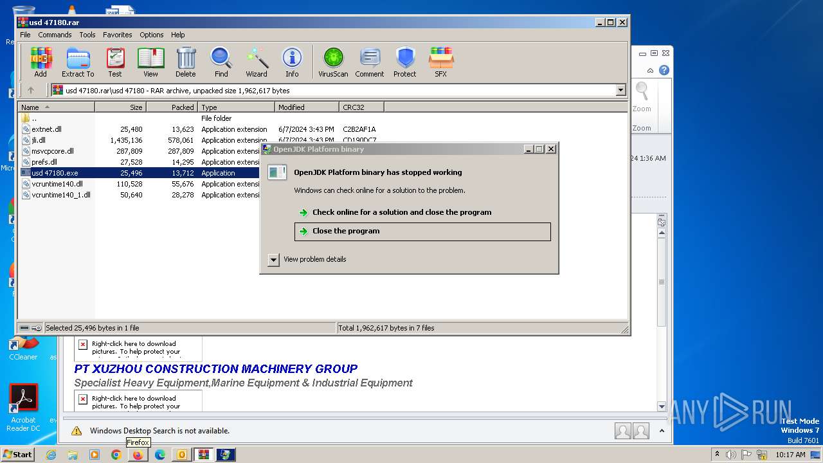Click the first contact photo placeholder
This screenshot has height=463, width=823.
coord(622,431)
